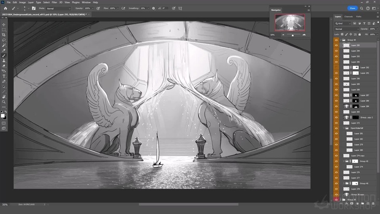Click the Navigator preview thumbnail

(x=290, y=22)
